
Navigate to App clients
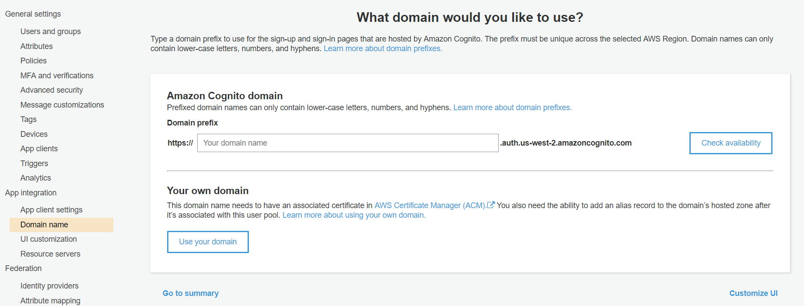point(39,149)
